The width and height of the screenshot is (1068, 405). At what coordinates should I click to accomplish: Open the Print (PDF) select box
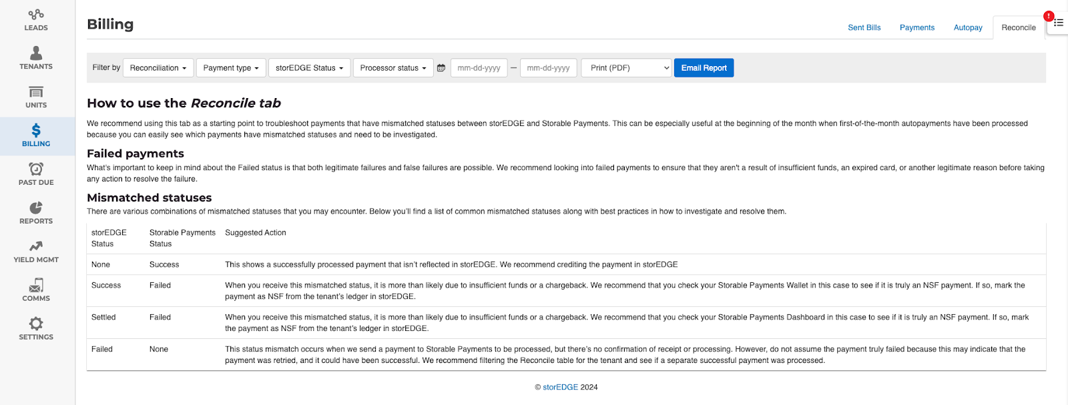coord(627,68)
